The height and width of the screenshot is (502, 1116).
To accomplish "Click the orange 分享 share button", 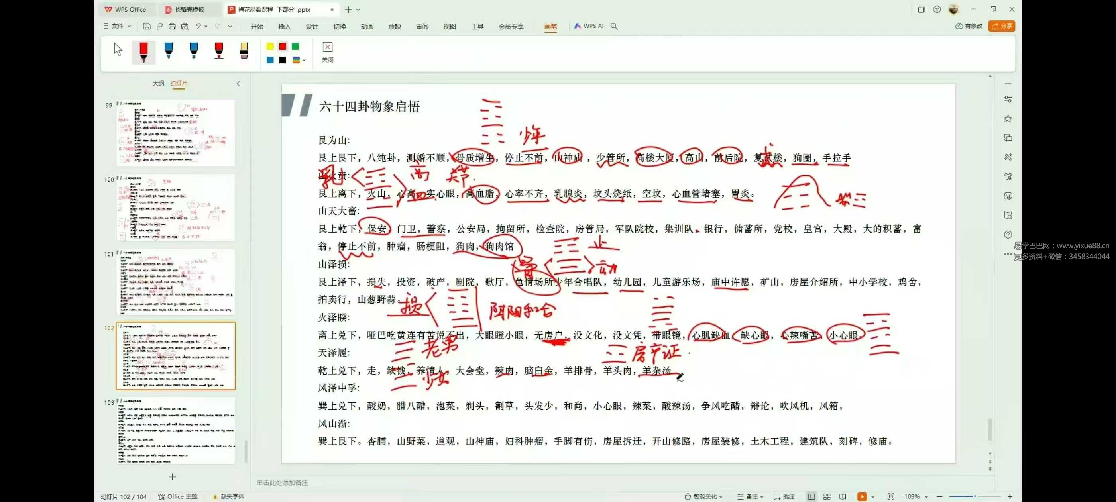I will click(x=1001, y=26).
